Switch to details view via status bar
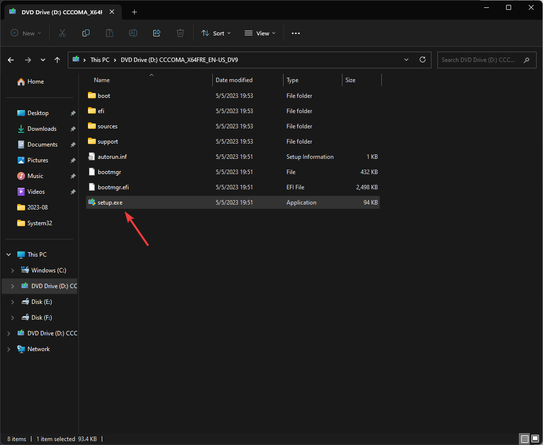543x445 pixels. (x=524, y=439)
